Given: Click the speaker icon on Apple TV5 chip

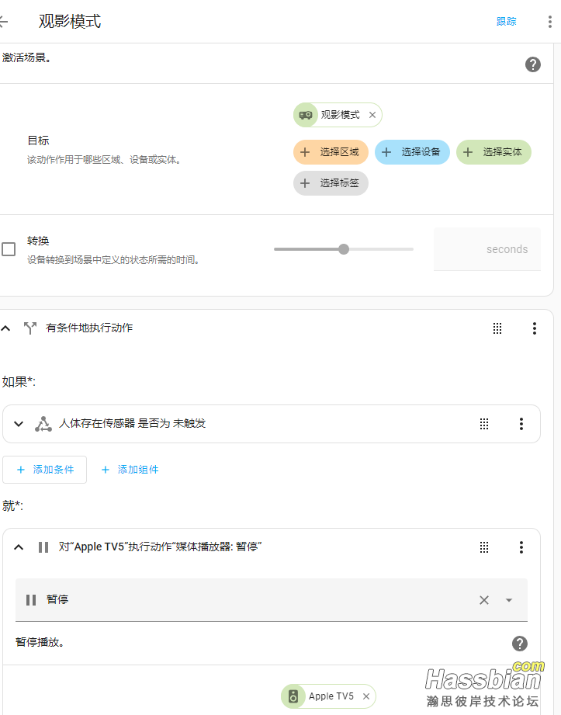Looking at the screenshot, I should (293, 696).
